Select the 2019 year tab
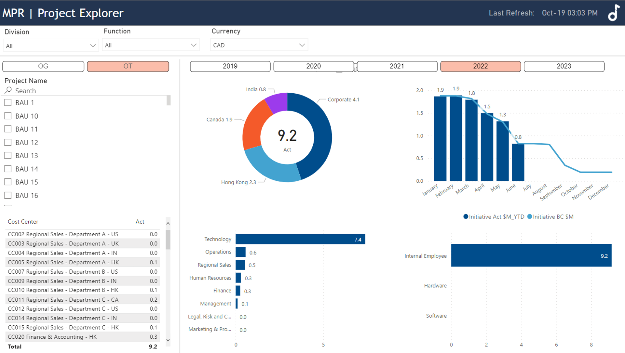This screenshot has width=625, height=353. pos(230,66)
